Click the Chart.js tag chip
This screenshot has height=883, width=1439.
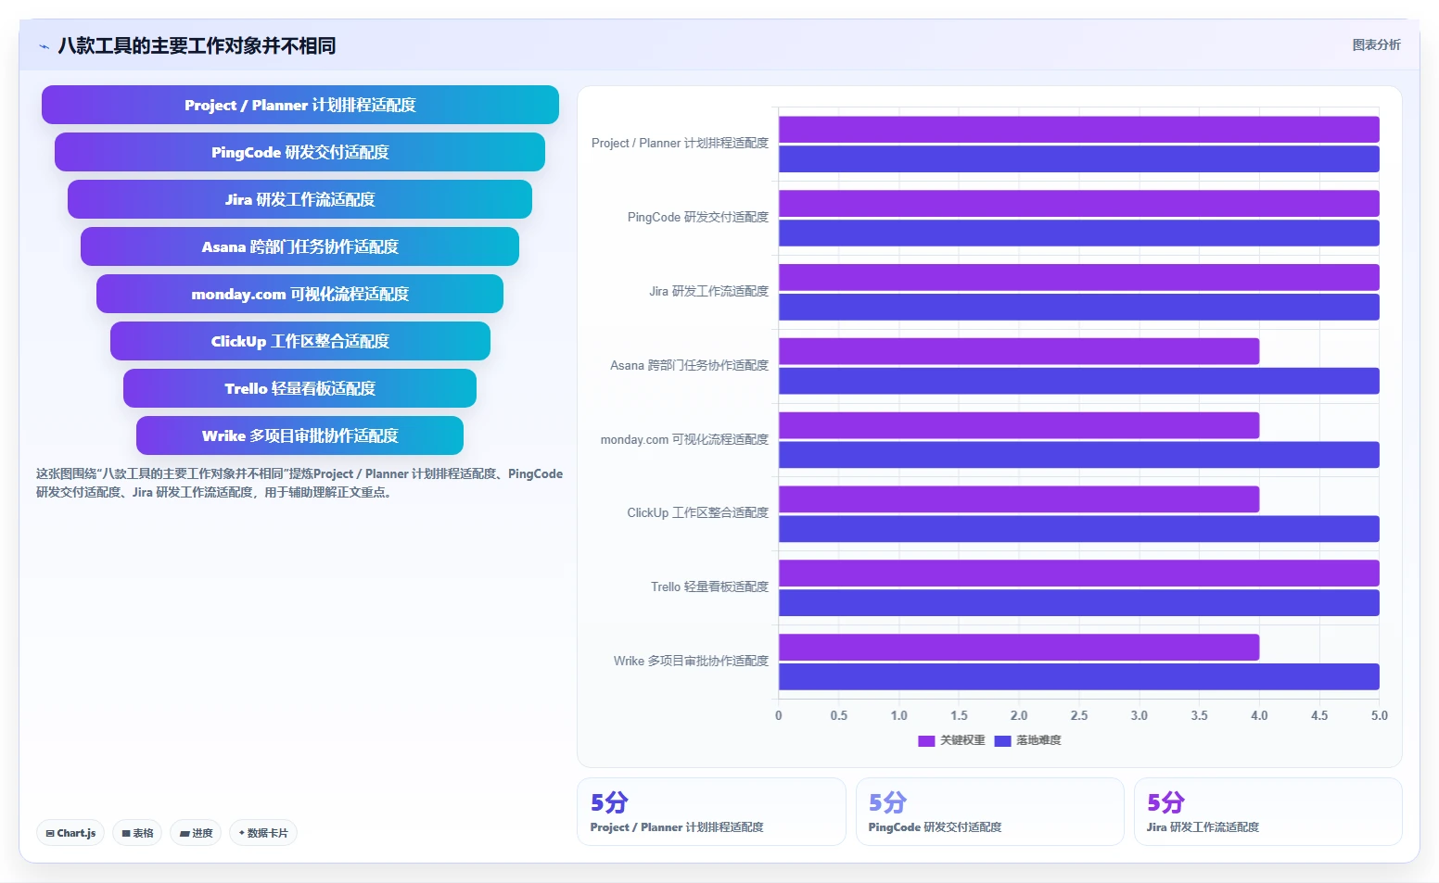[70, 833]
